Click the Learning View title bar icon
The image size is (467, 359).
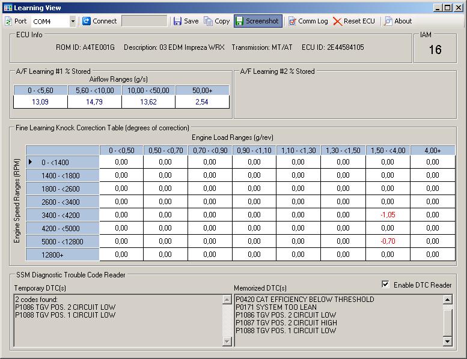[7, 8]
